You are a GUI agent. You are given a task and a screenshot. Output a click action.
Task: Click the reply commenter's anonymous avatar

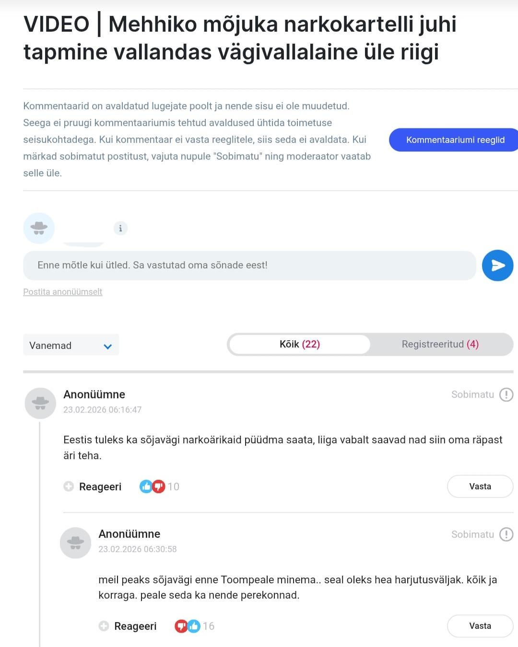click(x=75, y=543)
